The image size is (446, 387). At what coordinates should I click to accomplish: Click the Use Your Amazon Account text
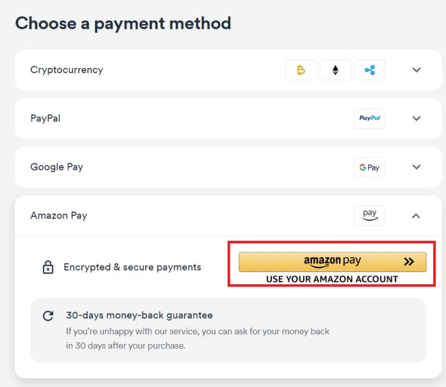click(x=332, y=279)
